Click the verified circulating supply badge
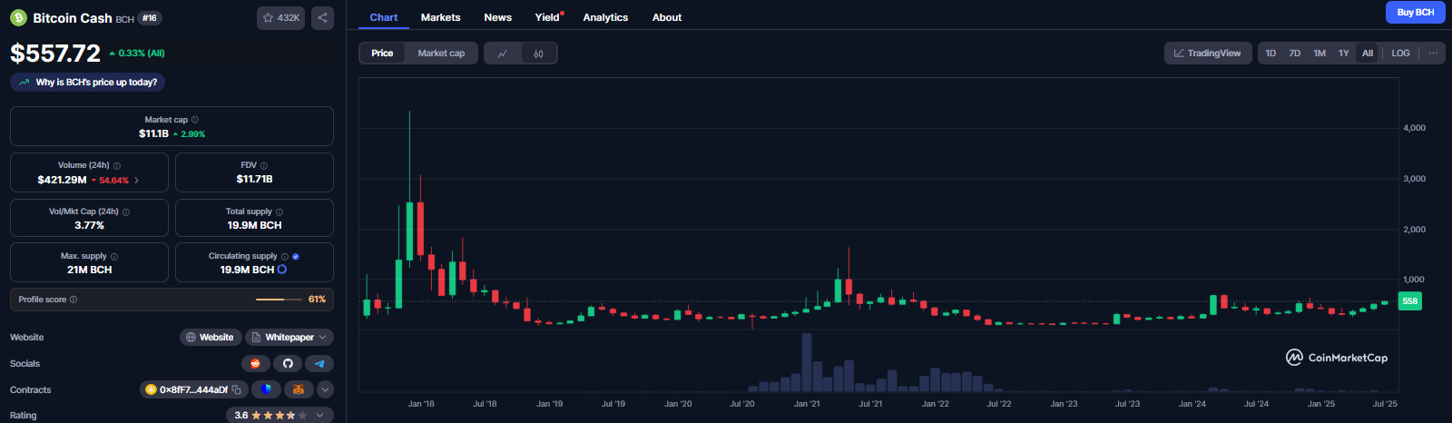This screenshot has height=423, width=1452. pyautogui.click(x=296, y=257)
